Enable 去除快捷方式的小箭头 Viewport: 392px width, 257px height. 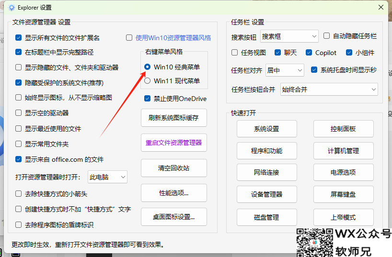point(19,194)
